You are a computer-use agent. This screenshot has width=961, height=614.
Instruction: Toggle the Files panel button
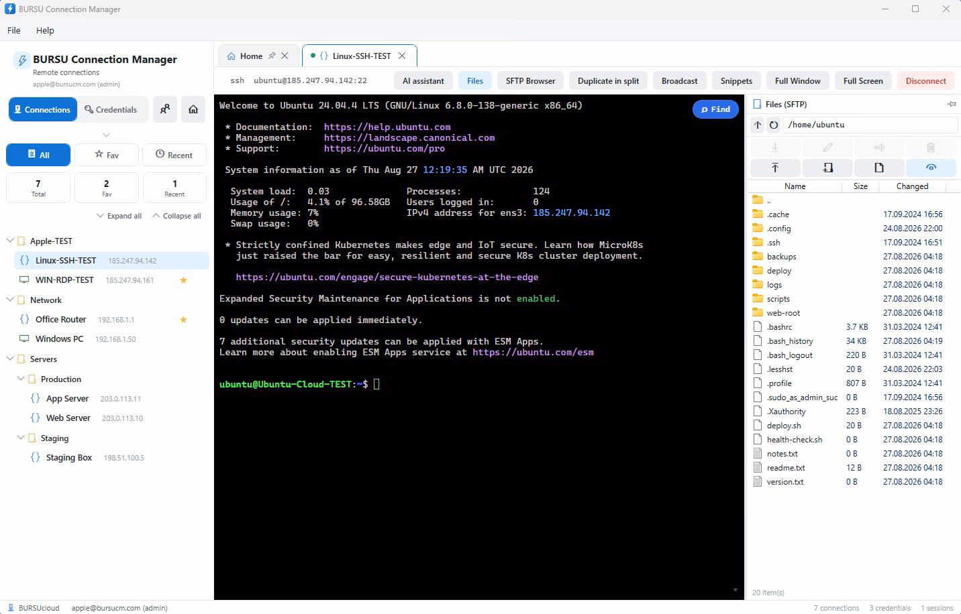475,80
